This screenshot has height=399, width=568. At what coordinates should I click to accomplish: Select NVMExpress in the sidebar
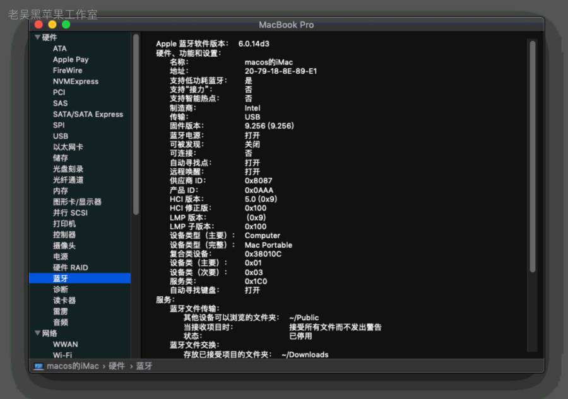[76, 81]
